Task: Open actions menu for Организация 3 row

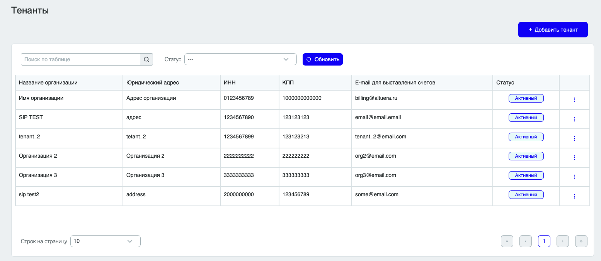Action: tap(574, 177)
